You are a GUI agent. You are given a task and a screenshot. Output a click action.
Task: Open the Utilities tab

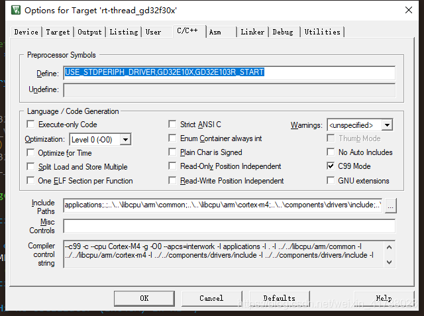323,32
